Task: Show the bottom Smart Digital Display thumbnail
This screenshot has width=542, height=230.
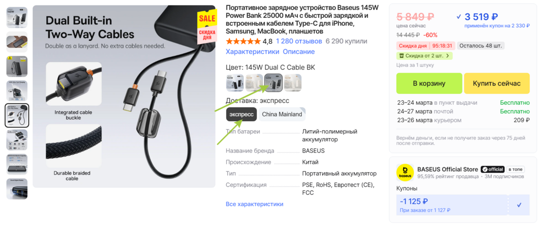Action: [17, 189]
